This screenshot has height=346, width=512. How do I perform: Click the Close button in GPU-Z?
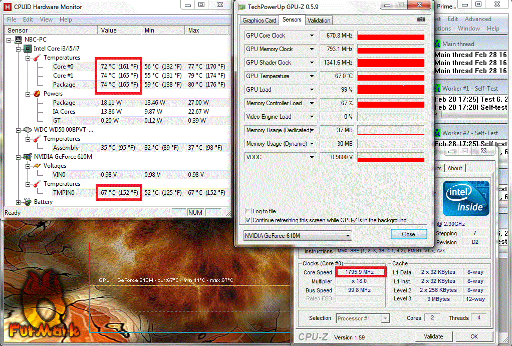pyautogui.click(x=408, y=234)
